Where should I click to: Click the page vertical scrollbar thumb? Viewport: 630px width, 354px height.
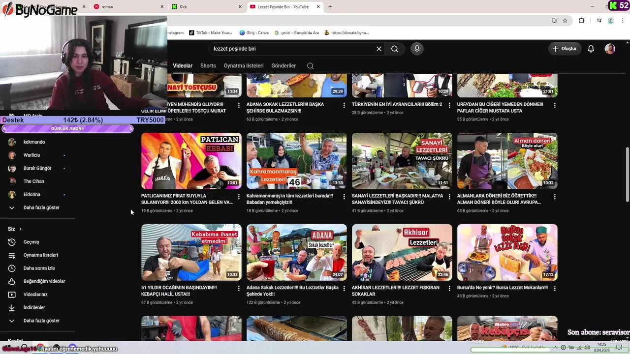pos(627,174)
